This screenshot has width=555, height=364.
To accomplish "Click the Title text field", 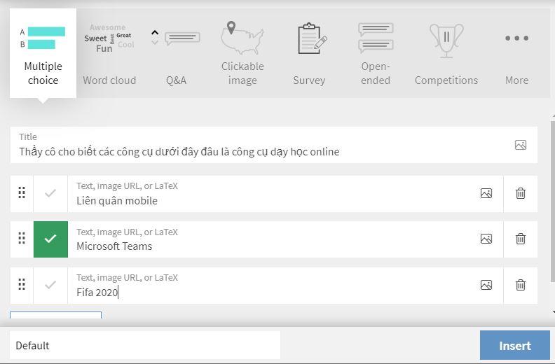I will [259, 151].
